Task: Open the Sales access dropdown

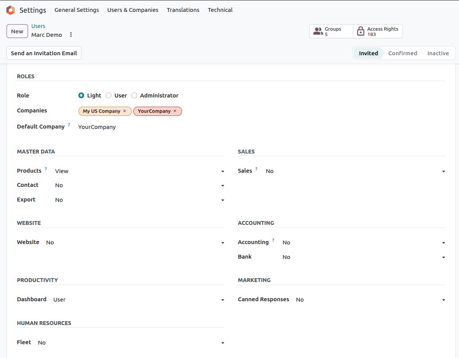Action: [356, 171]
